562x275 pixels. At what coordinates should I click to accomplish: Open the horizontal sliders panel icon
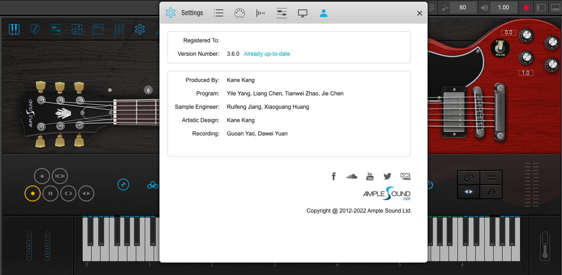coord(56,29)
